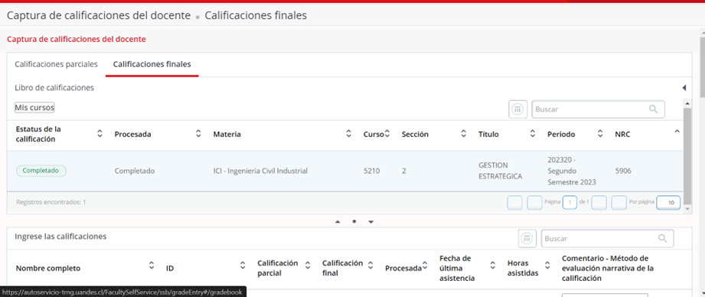Click the scroll-down arrow of courses table scrollbar
Image resolution: width=705 pixels, height=297 pixels.
[687, 209]
